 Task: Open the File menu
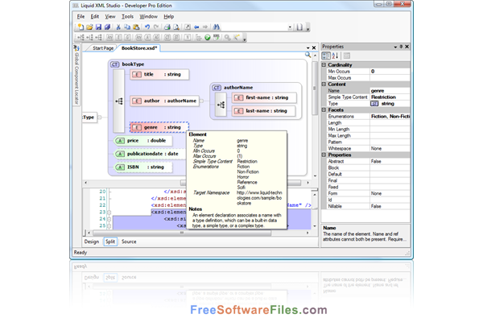point(80,17)
